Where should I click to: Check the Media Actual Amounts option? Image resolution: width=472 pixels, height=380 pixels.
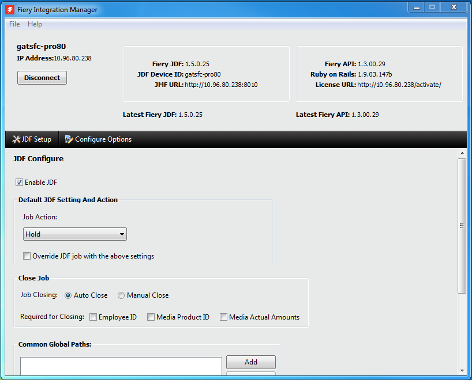click(223, 317)
